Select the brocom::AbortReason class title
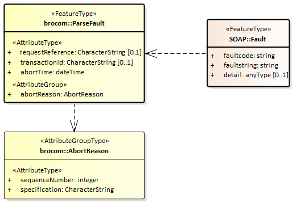Image resolution: width=297 pixels, height=223 pixels. [x=74, y=151]
